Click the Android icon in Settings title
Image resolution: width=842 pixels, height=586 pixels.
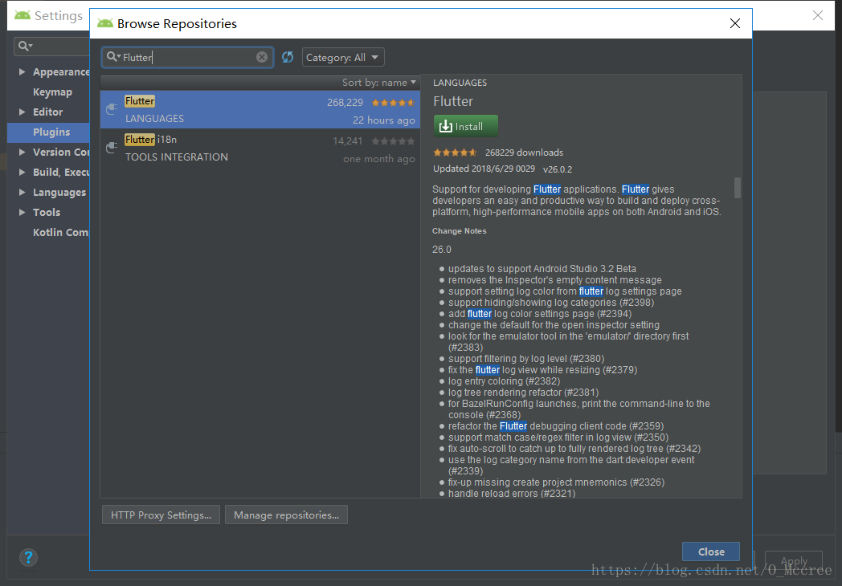coord(22,15)
